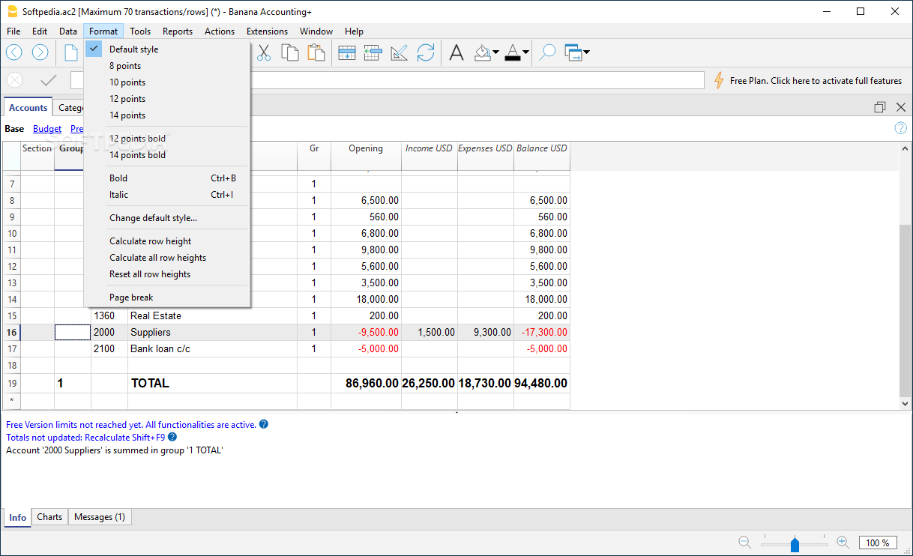Select the Bank loan c/c cell
The height and width of the screenshot is (556, 913).
point(212,348)
